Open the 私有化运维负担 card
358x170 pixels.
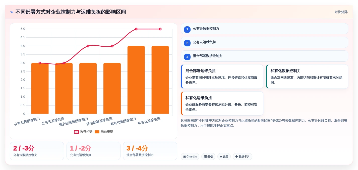[x=222, y=104]
